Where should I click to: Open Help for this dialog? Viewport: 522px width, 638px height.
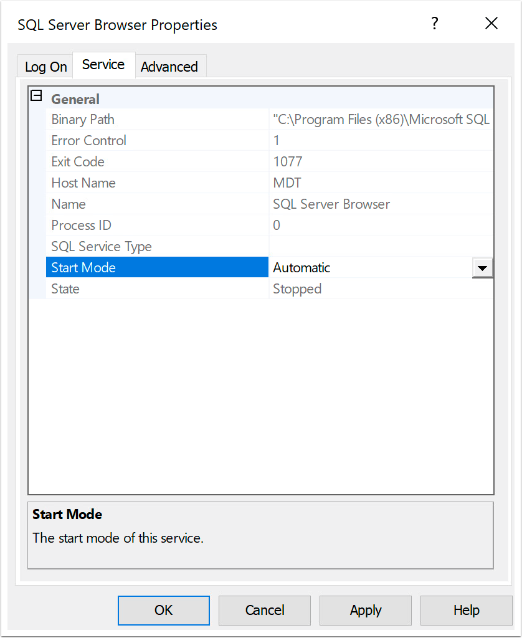coord(466,610)
